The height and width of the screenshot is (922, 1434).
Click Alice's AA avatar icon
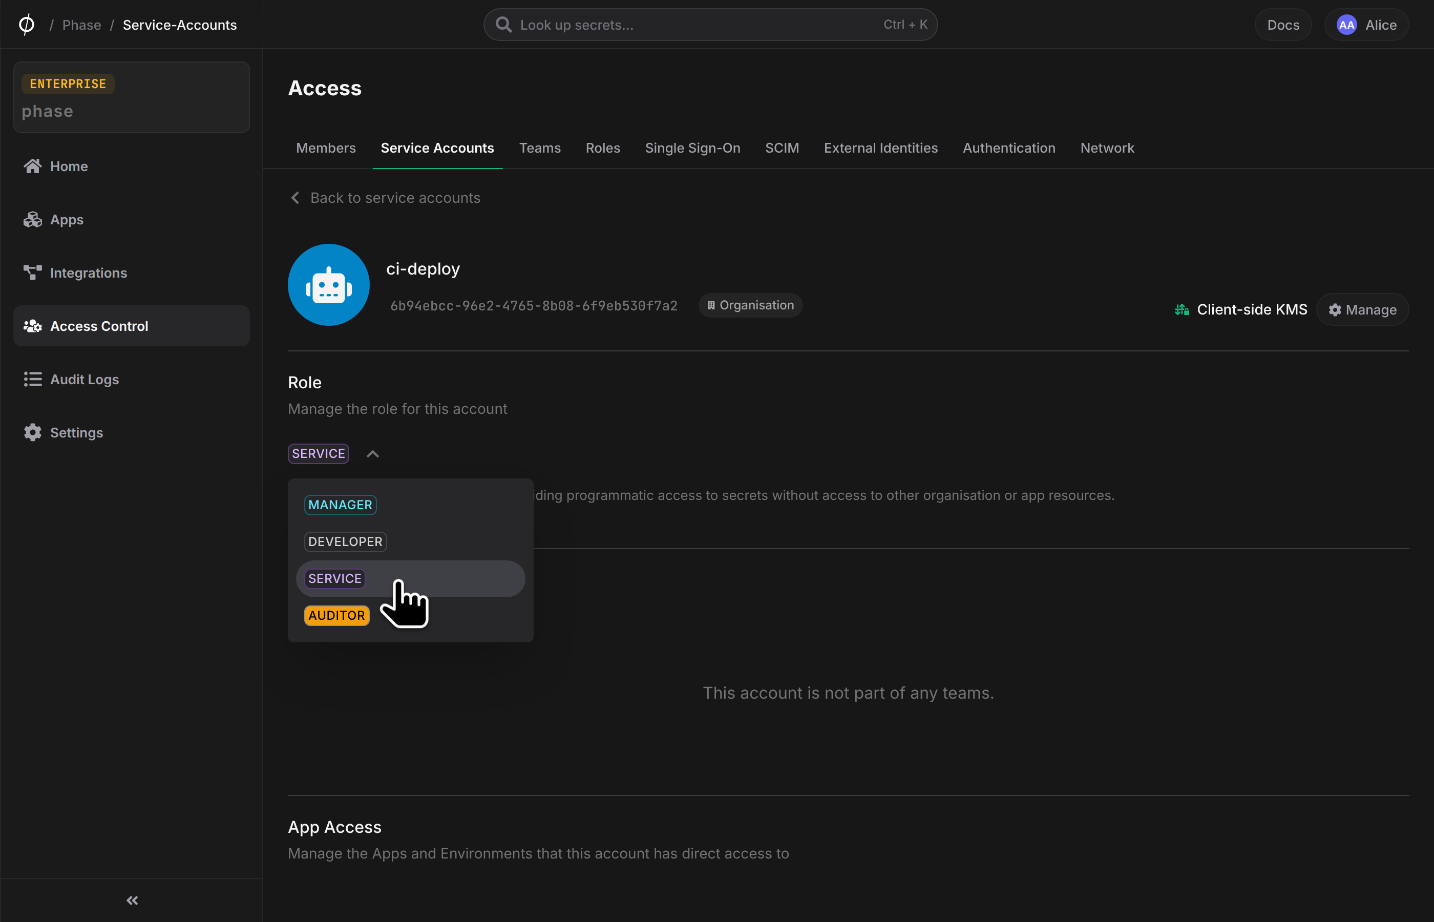(x=1346, y=25)
